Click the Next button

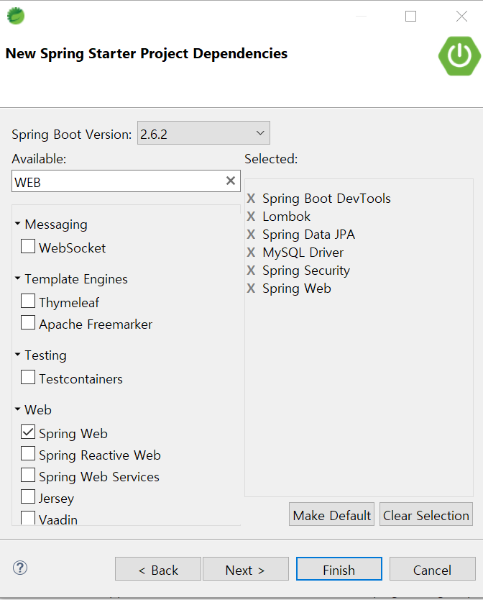tap(246, 569)
